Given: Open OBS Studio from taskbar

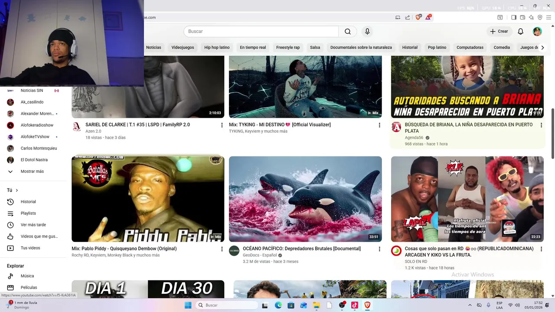Looking at the screenshot, I should tap(342, 305).
